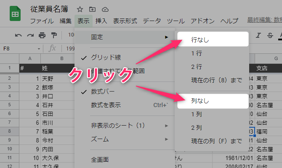The width and height of the screenshot is (282, 168).
Task: Click cell containing 稲葉
Action: click(58, 131)
